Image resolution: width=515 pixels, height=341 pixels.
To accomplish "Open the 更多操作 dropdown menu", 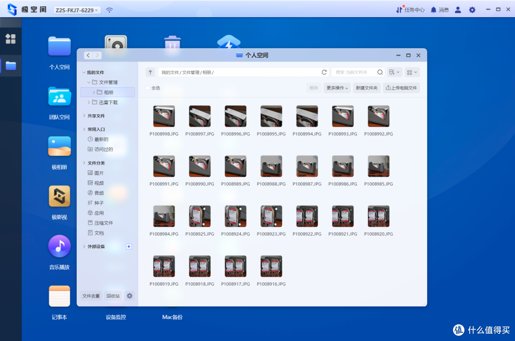I will point(337,88).
